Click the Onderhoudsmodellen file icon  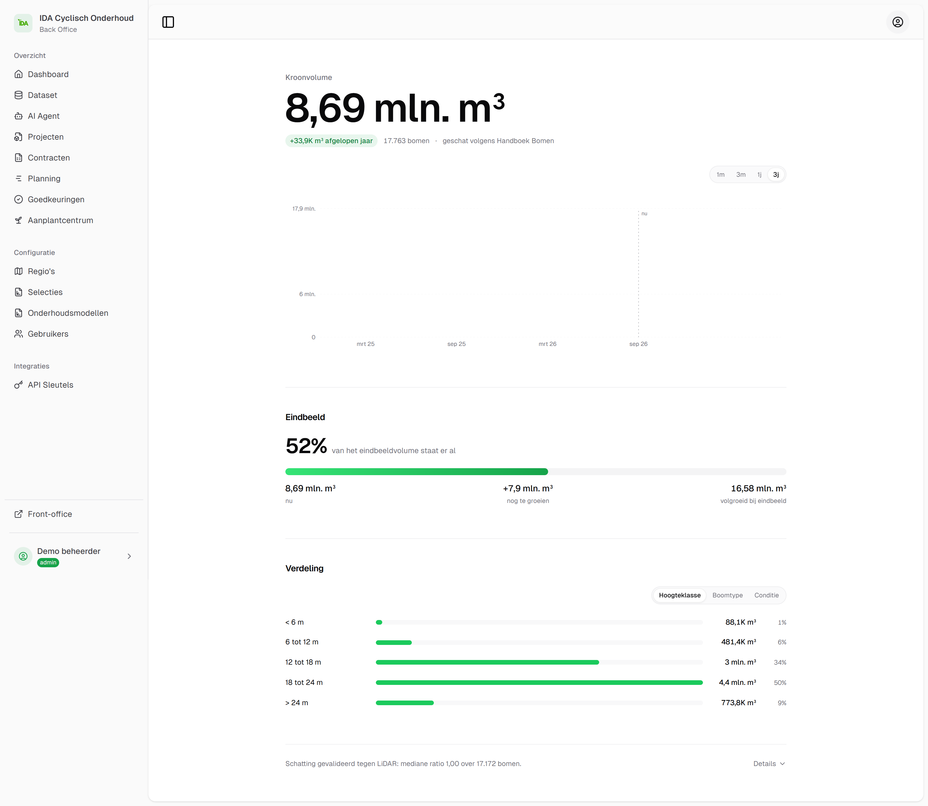pos(19,313)
